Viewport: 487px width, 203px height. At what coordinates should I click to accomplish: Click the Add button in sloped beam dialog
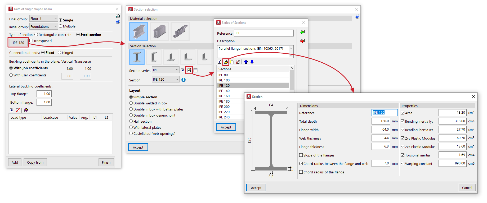(x=15, y=162)
